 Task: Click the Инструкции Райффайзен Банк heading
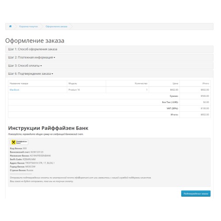coord(48,128)
